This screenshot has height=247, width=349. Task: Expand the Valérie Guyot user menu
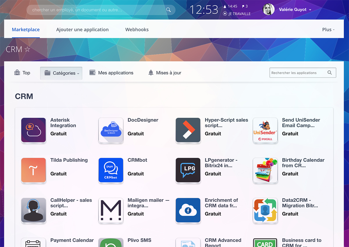coord(295,10)
